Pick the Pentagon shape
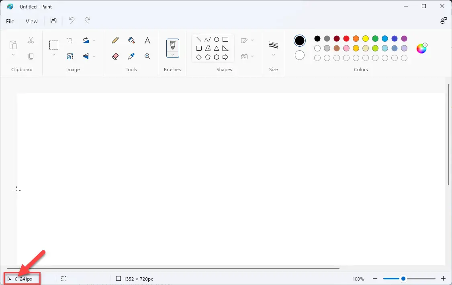Viewport: 452px width, 285px height. [208, 57]
